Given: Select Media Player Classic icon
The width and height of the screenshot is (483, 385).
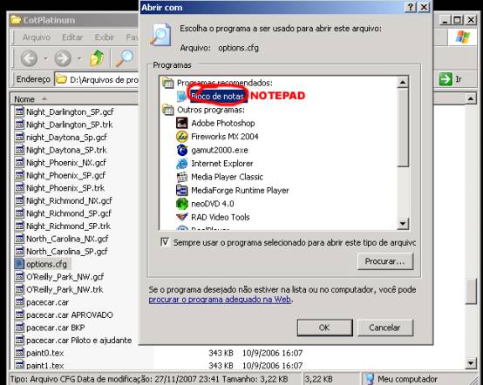Looking at the screenshot, I should tap(181, 177).
